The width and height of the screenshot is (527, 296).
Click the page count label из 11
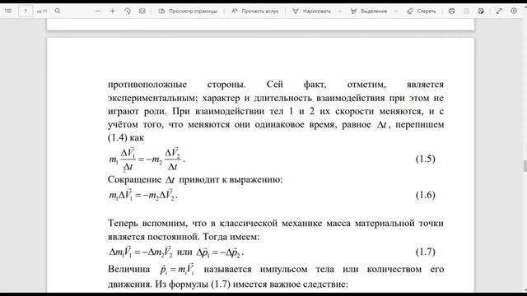tap(42, 11)
